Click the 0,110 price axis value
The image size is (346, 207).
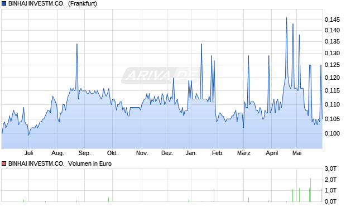click(x=332, y=104)
